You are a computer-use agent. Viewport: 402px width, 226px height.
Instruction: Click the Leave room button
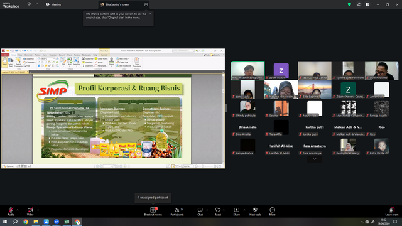tap(392, 212)
